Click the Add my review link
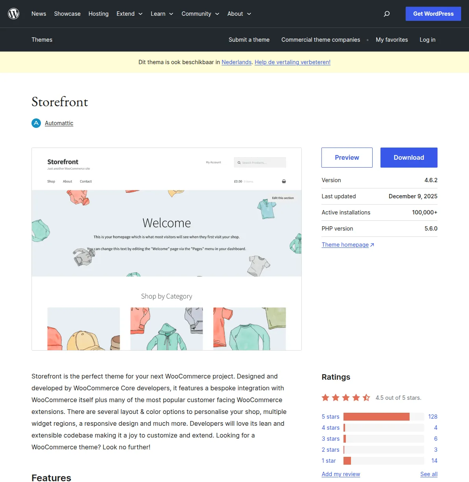Image resolution: width=469 pixels, height=482 pixels. [341, 474]
